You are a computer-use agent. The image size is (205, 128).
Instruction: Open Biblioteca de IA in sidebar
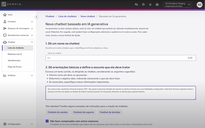(x=15, y=54)
